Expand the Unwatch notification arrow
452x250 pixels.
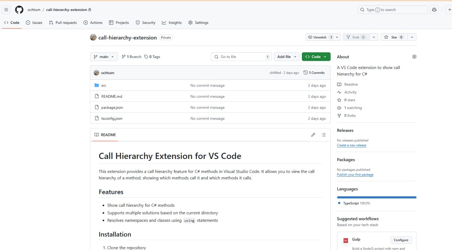[x=337, y=37]
